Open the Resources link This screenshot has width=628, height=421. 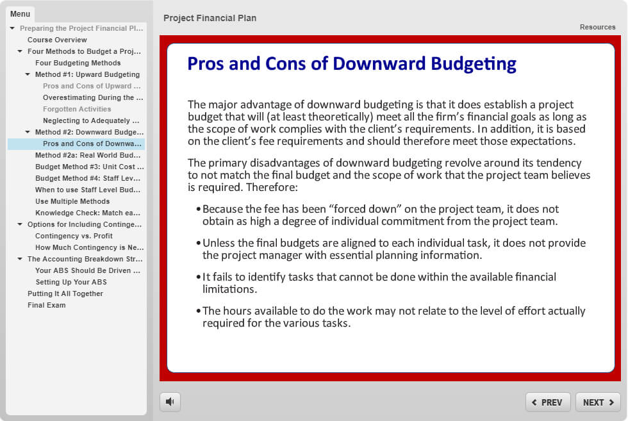coord(597,27)
